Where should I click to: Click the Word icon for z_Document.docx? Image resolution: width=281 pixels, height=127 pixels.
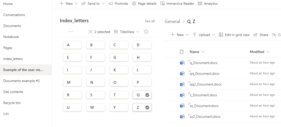pos(182,95)
